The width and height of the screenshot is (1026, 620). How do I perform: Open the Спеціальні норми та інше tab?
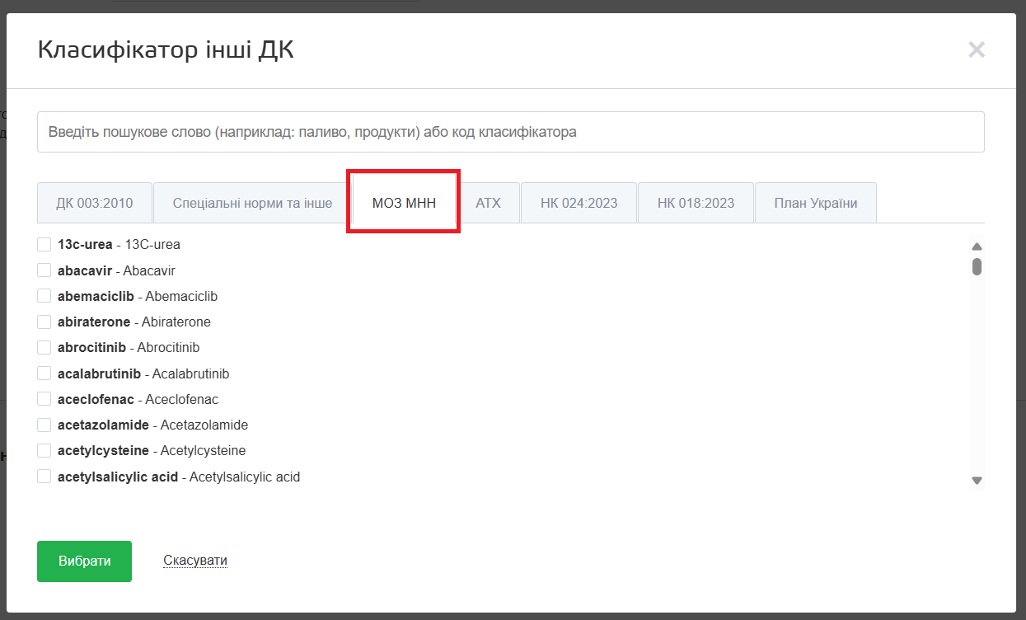(x=252, y=203)
